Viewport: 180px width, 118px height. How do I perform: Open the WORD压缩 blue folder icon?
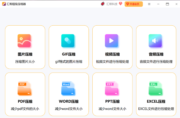click(68, 88)
